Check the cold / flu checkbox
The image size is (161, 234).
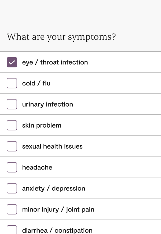(x=12, y=83)
